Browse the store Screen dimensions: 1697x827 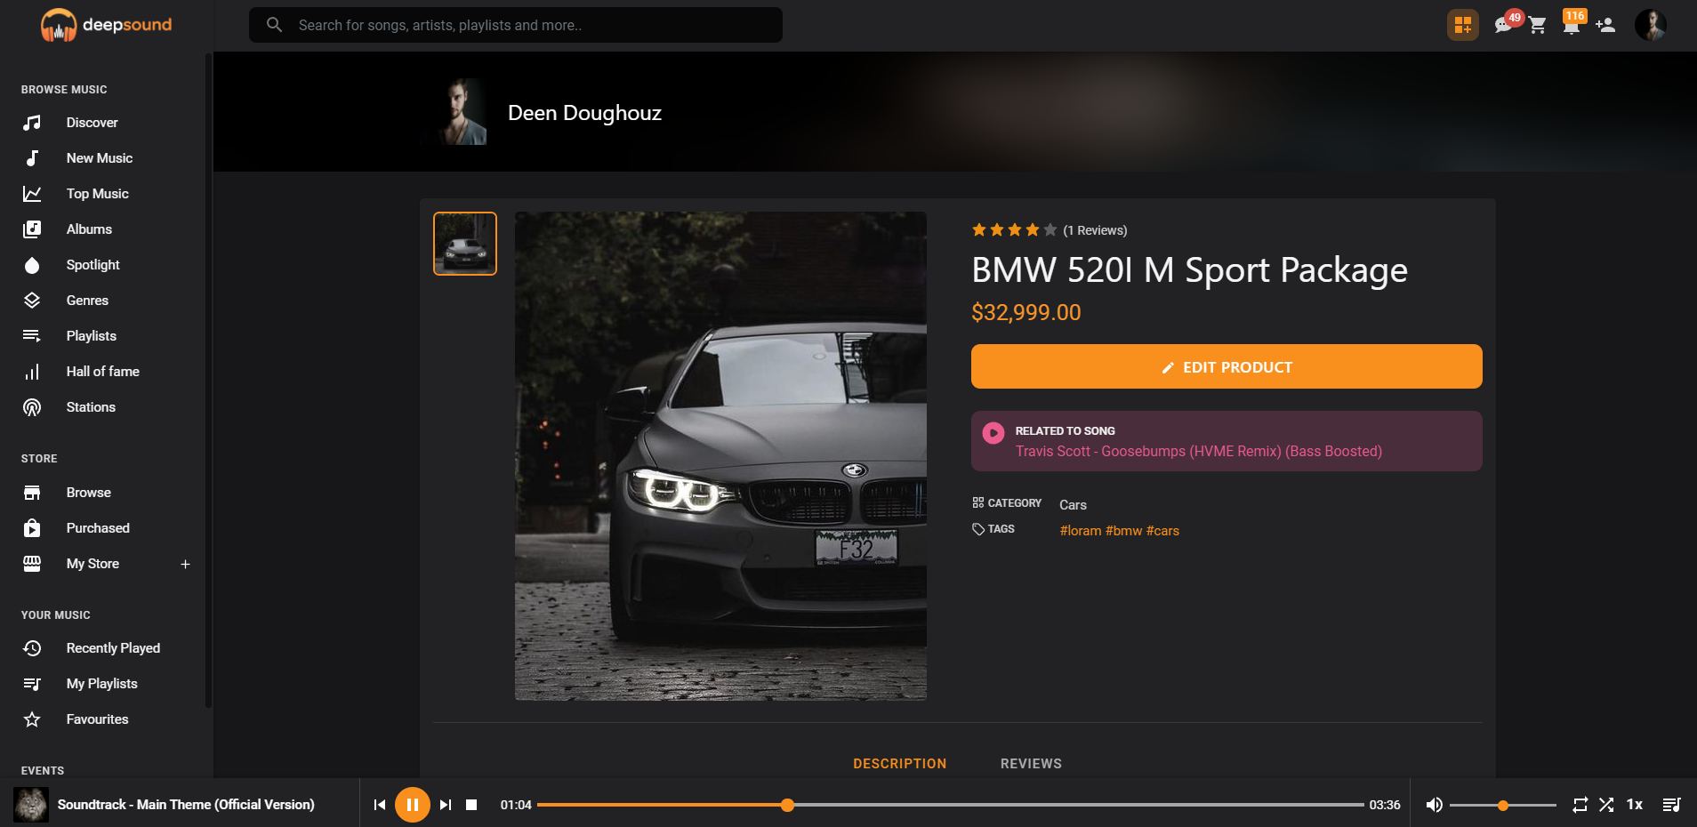tap(88, 493)
